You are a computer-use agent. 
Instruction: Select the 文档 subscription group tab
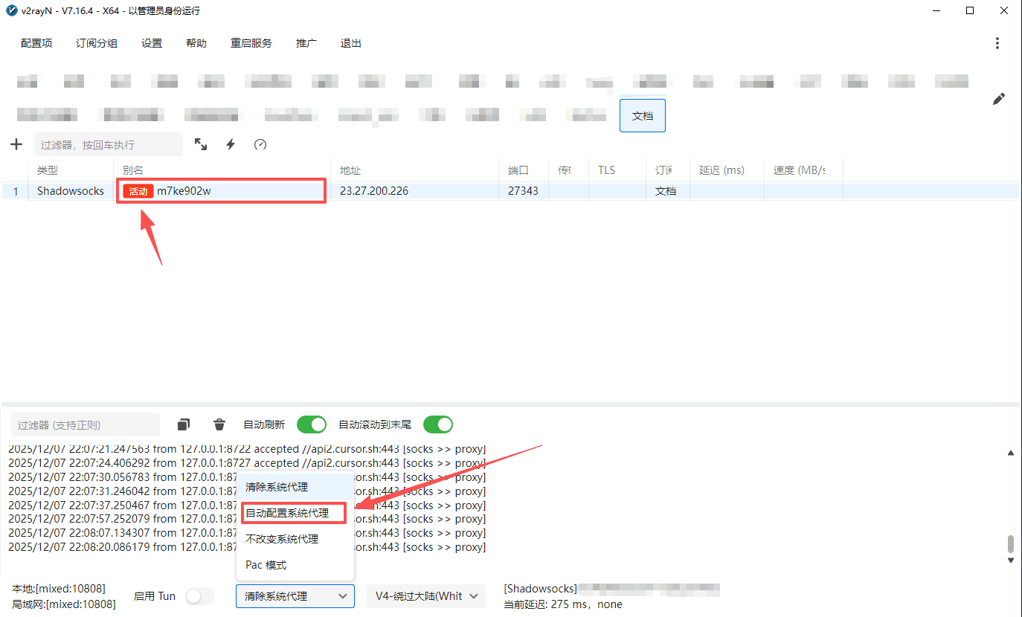tap(642, 116)
